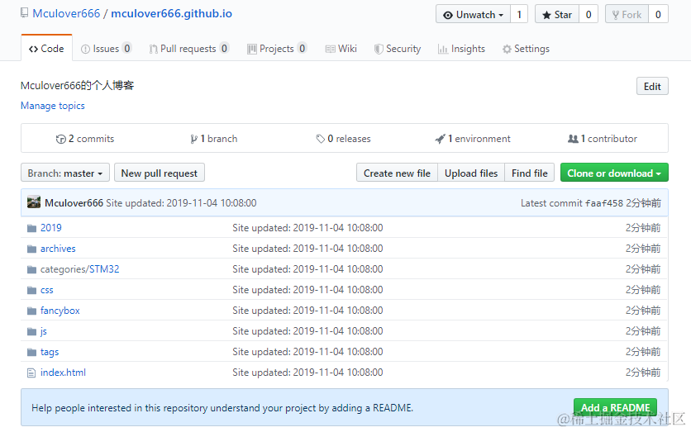Switch to the Issues tab

pyautogui.click(x=106, y=49)
